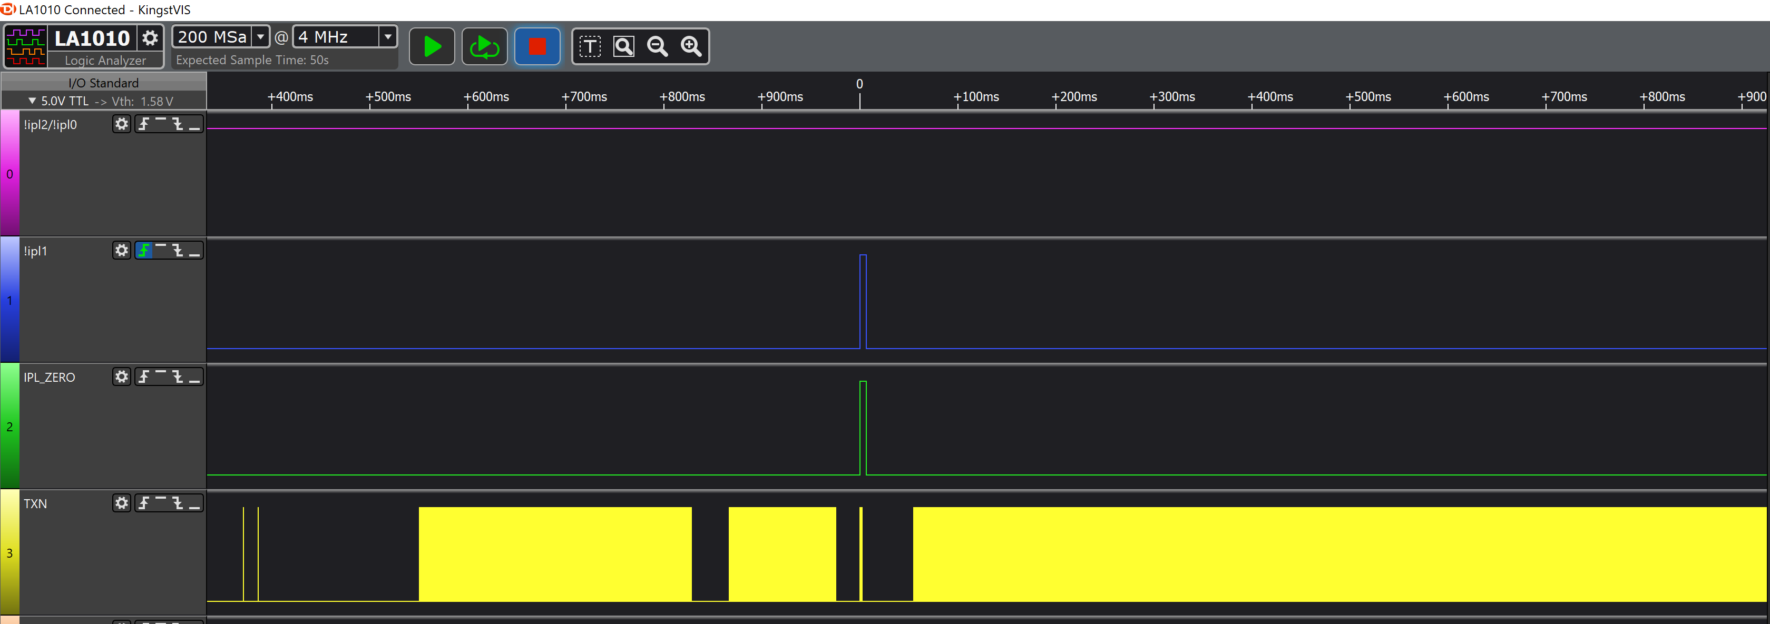Click the IPL_ZERO pulse at trigger point
This screenshot has width=1770, height=624.
click(863, 428)
